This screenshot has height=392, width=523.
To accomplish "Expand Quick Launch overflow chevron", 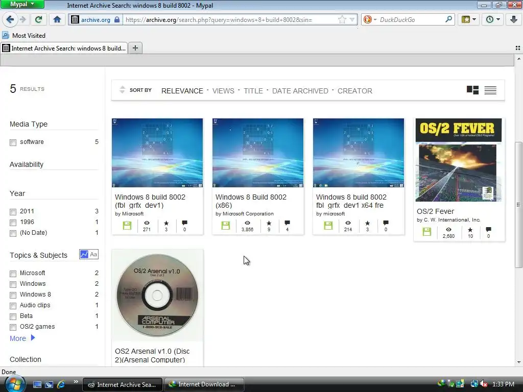I will pyautogui.click(x=76, y=382).
